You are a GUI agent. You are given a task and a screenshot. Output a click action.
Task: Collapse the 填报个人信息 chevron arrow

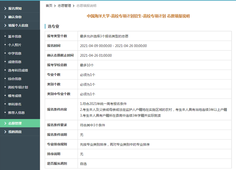5,25
